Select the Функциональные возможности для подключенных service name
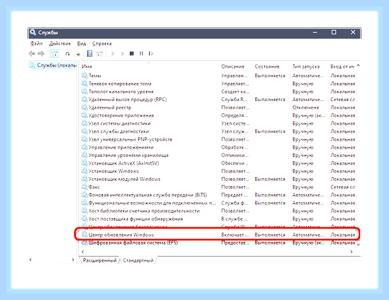Image resolution: width=389 pixels, height=300 pixels. pos(152,203)
